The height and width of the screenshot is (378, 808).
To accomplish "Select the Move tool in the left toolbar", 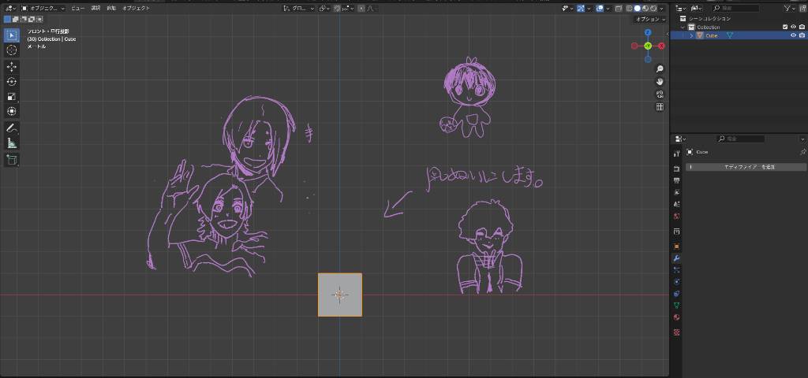I will click(x=12, y=67).
